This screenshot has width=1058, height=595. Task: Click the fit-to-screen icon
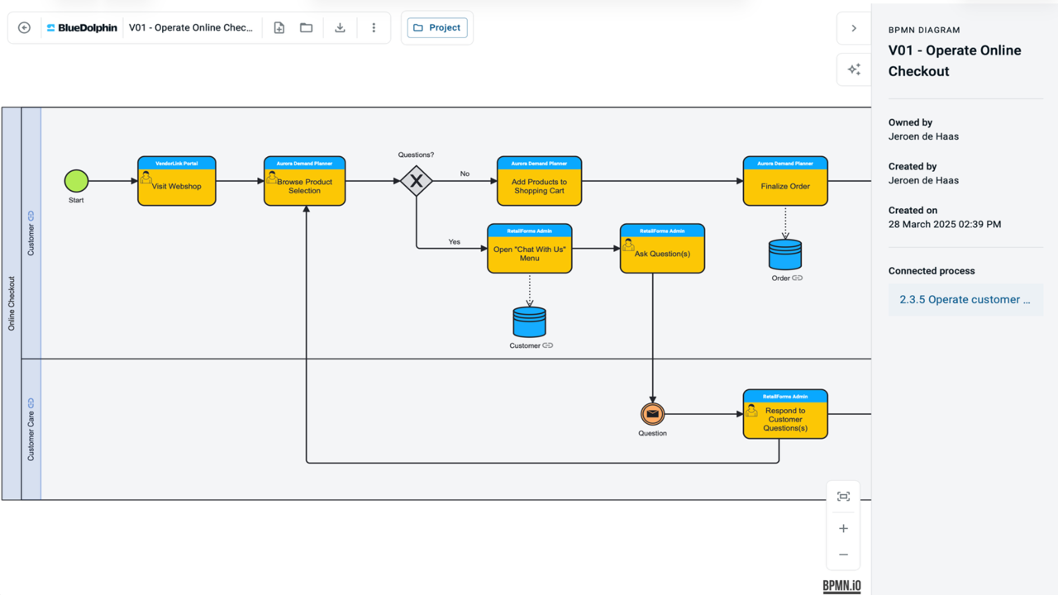pos(843,497)
